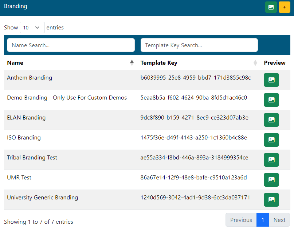Open the Show entries count dropdown
Image resolution: width=294 pixels, height=231 pixels.
(x=32, y=28)
